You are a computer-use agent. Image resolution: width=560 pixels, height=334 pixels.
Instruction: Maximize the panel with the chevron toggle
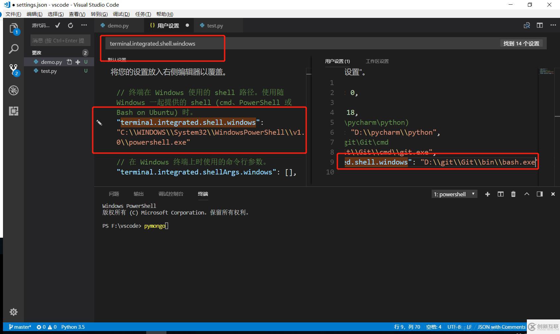point(527,194)
